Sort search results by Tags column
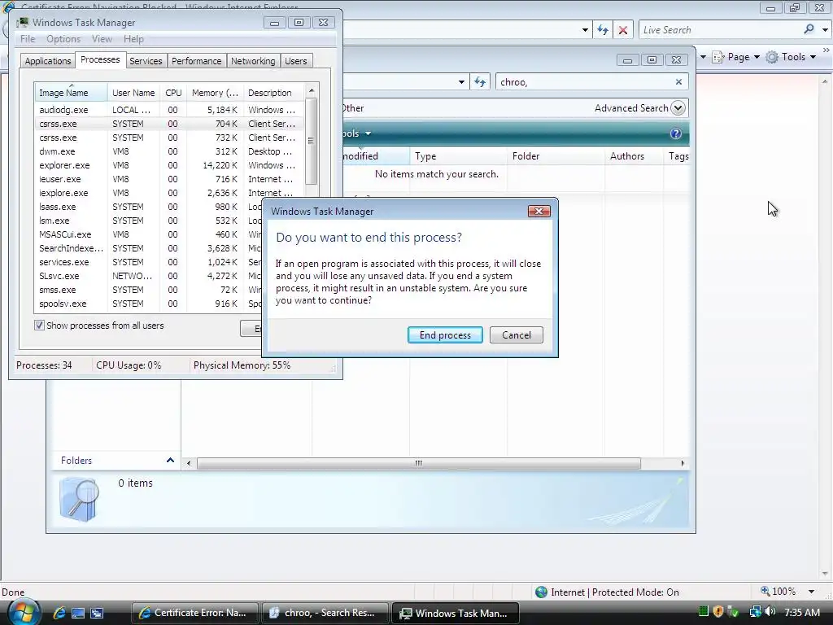Viewport: 833px width, 625px height. (676, 156)
